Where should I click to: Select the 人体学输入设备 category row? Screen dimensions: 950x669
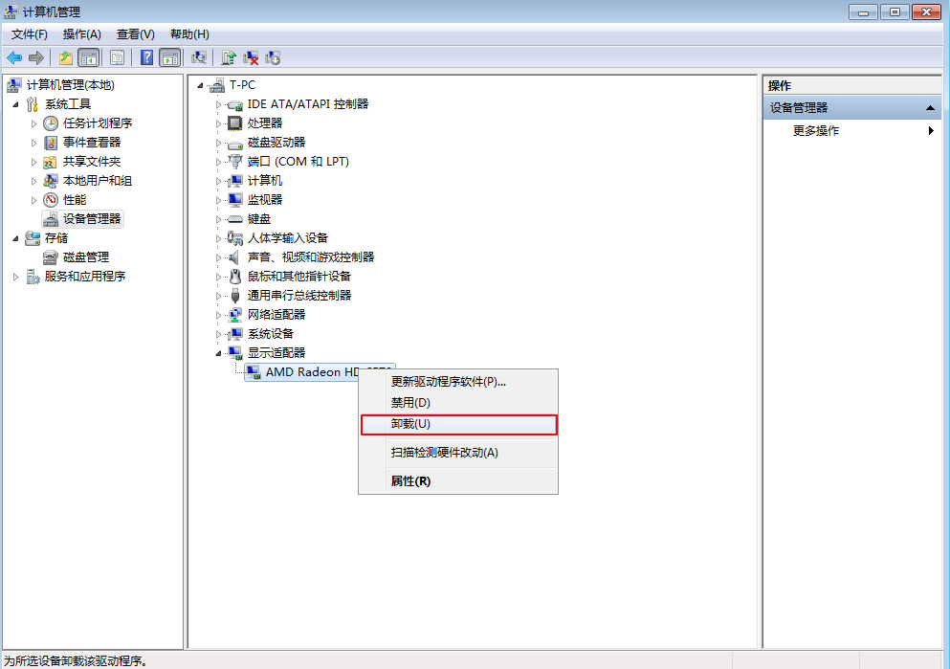pos(287,238)
